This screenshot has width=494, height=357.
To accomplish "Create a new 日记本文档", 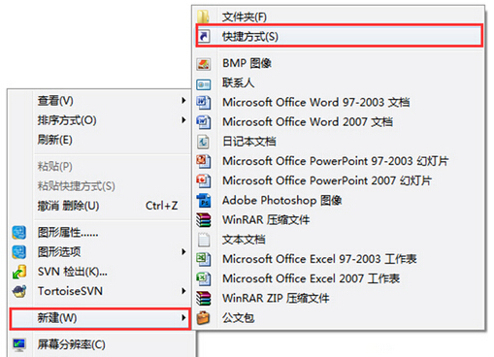I will click(x=339, y=142).
